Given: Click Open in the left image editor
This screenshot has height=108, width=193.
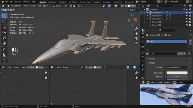Looking at the screenshot, I should click(x=40, y=67).
